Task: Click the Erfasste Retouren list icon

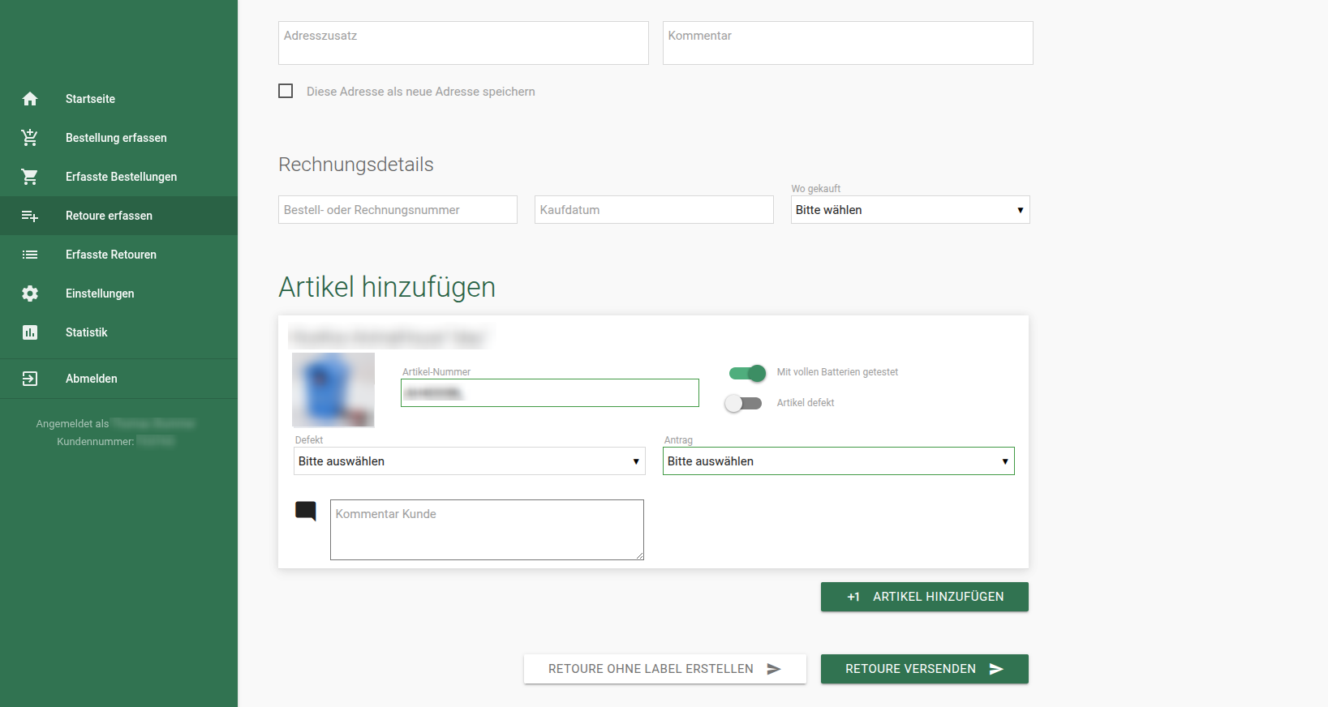Action: click(x=30, y=255)
